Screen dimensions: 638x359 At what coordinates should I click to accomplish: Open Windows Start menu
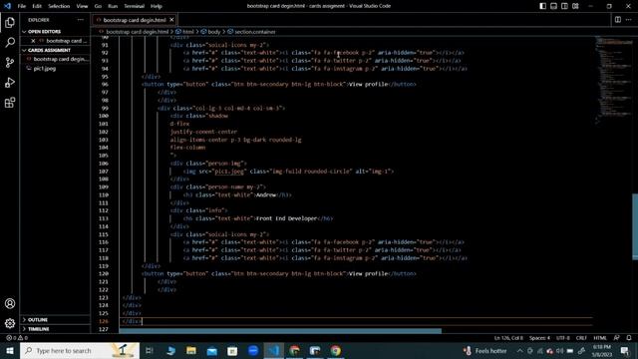(10, 350)
